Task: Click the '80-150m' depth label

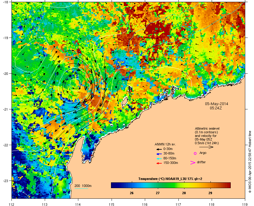Action: point(170,158)
